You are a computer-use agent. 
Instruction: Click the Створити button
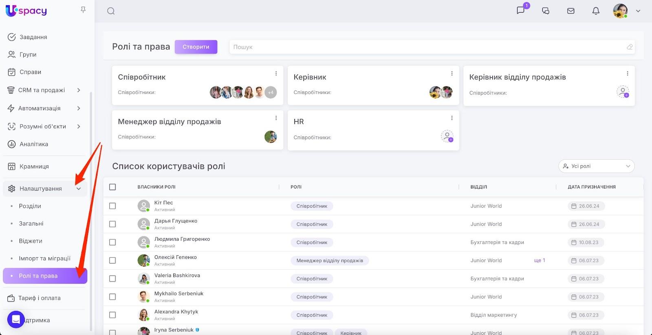(196, 47)
